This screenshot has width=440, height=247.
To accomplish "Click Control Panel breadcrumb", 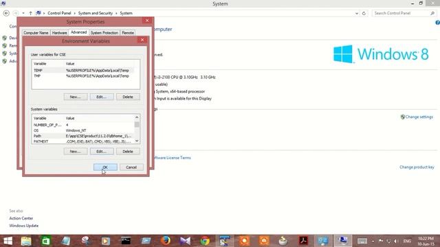I will pyautogui.click(x=59, y=13).
